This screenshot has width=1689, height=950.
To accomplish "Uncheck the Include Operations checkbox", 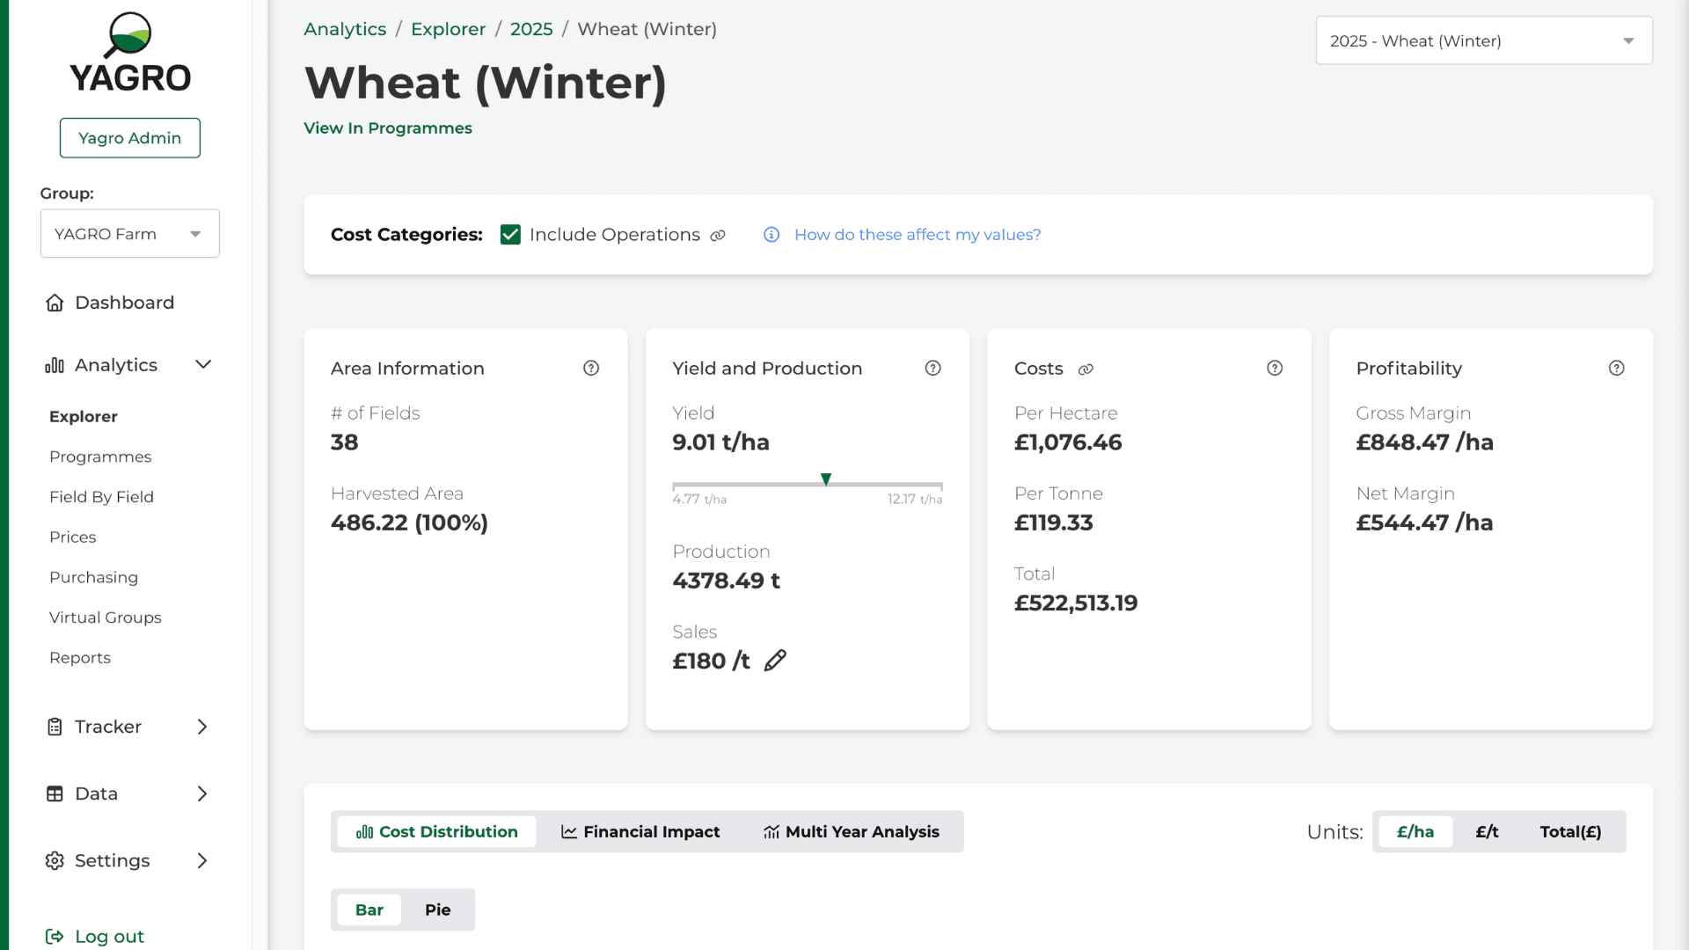I will click(510, 235).
